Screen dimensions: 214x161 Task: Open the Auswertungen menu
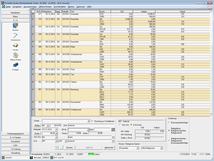[30, 6]
